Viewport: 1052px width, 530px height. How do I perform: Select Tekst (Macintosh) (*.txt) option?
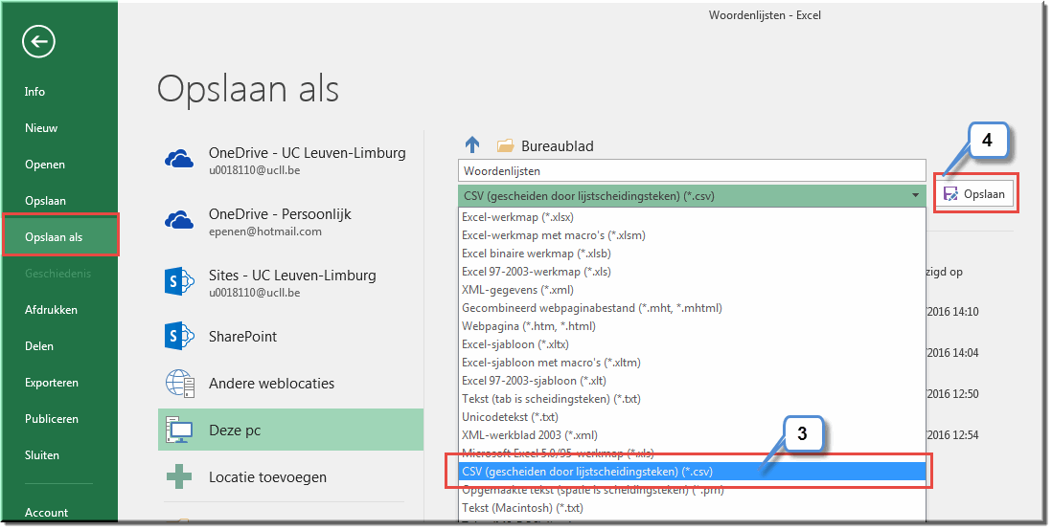[x=692, y=508]
